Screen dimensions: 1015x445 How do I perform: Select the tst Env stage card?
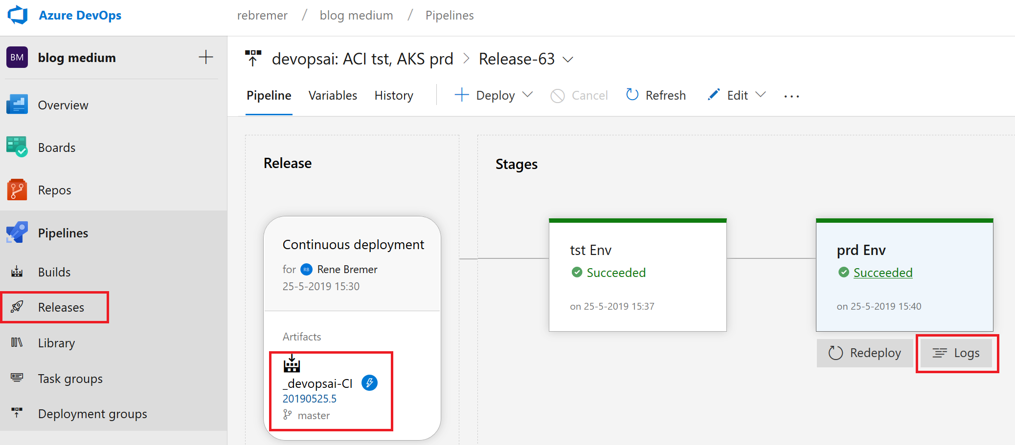[x=637, y=276]
